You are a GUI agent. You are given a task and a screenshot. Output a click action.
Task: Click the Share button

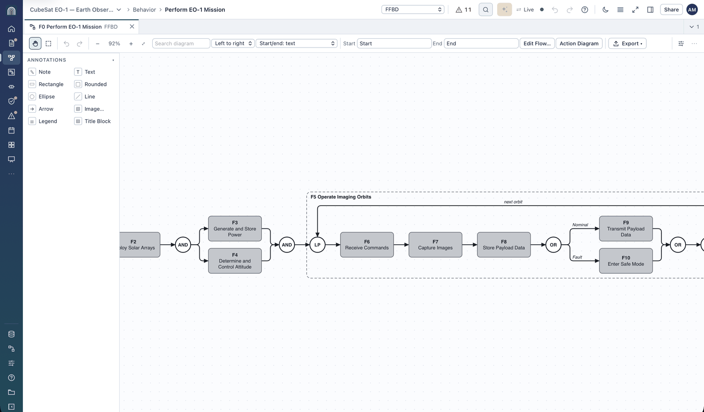point(671,10)
